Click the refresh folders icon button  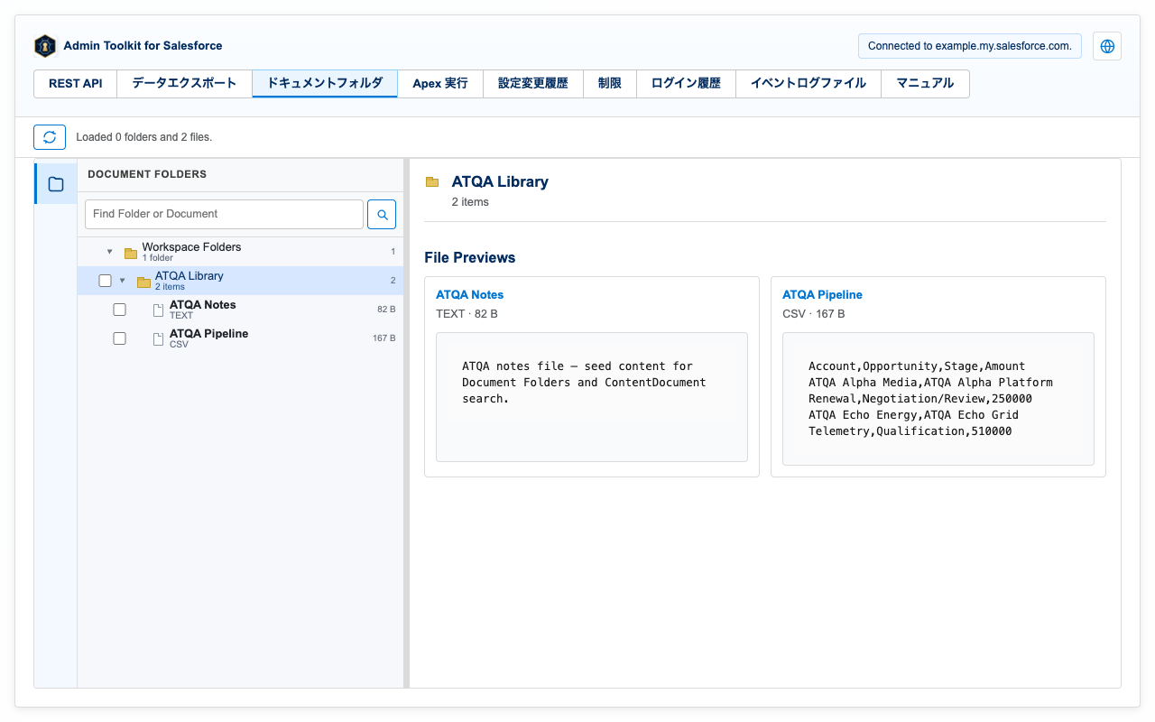(50, 137)
